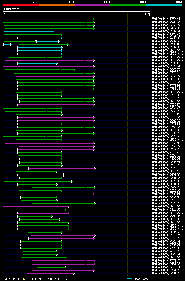The width and height of the screenshot is (185, 281).
Task: Select the label UniRef100_B6VEQ5
Action: (x=166, y=70)
